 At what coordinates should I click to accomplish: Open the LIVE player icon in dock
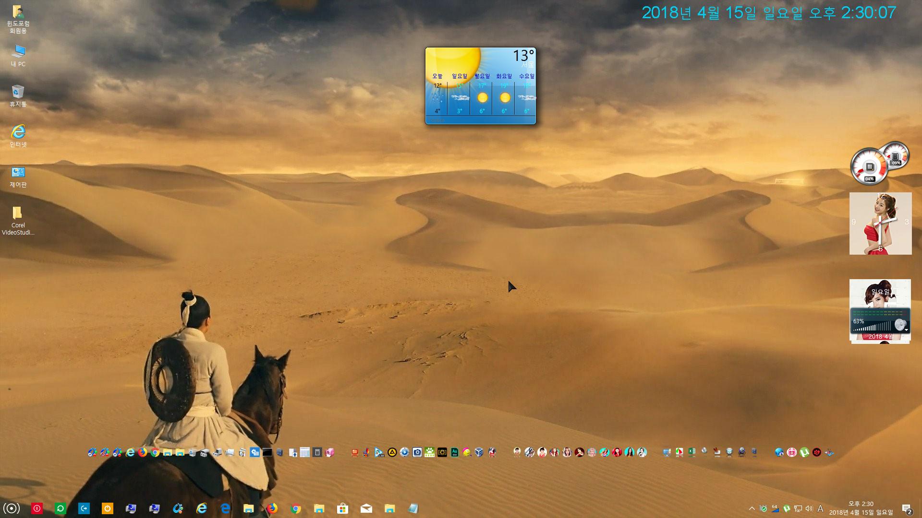(x=379, y=452)
